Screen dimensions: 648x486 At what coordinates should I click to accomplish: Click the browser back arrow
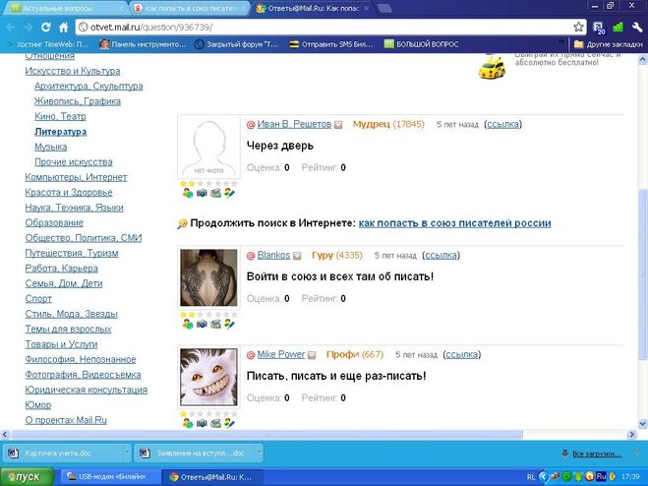pyautogui.click(x=13, y=27)
